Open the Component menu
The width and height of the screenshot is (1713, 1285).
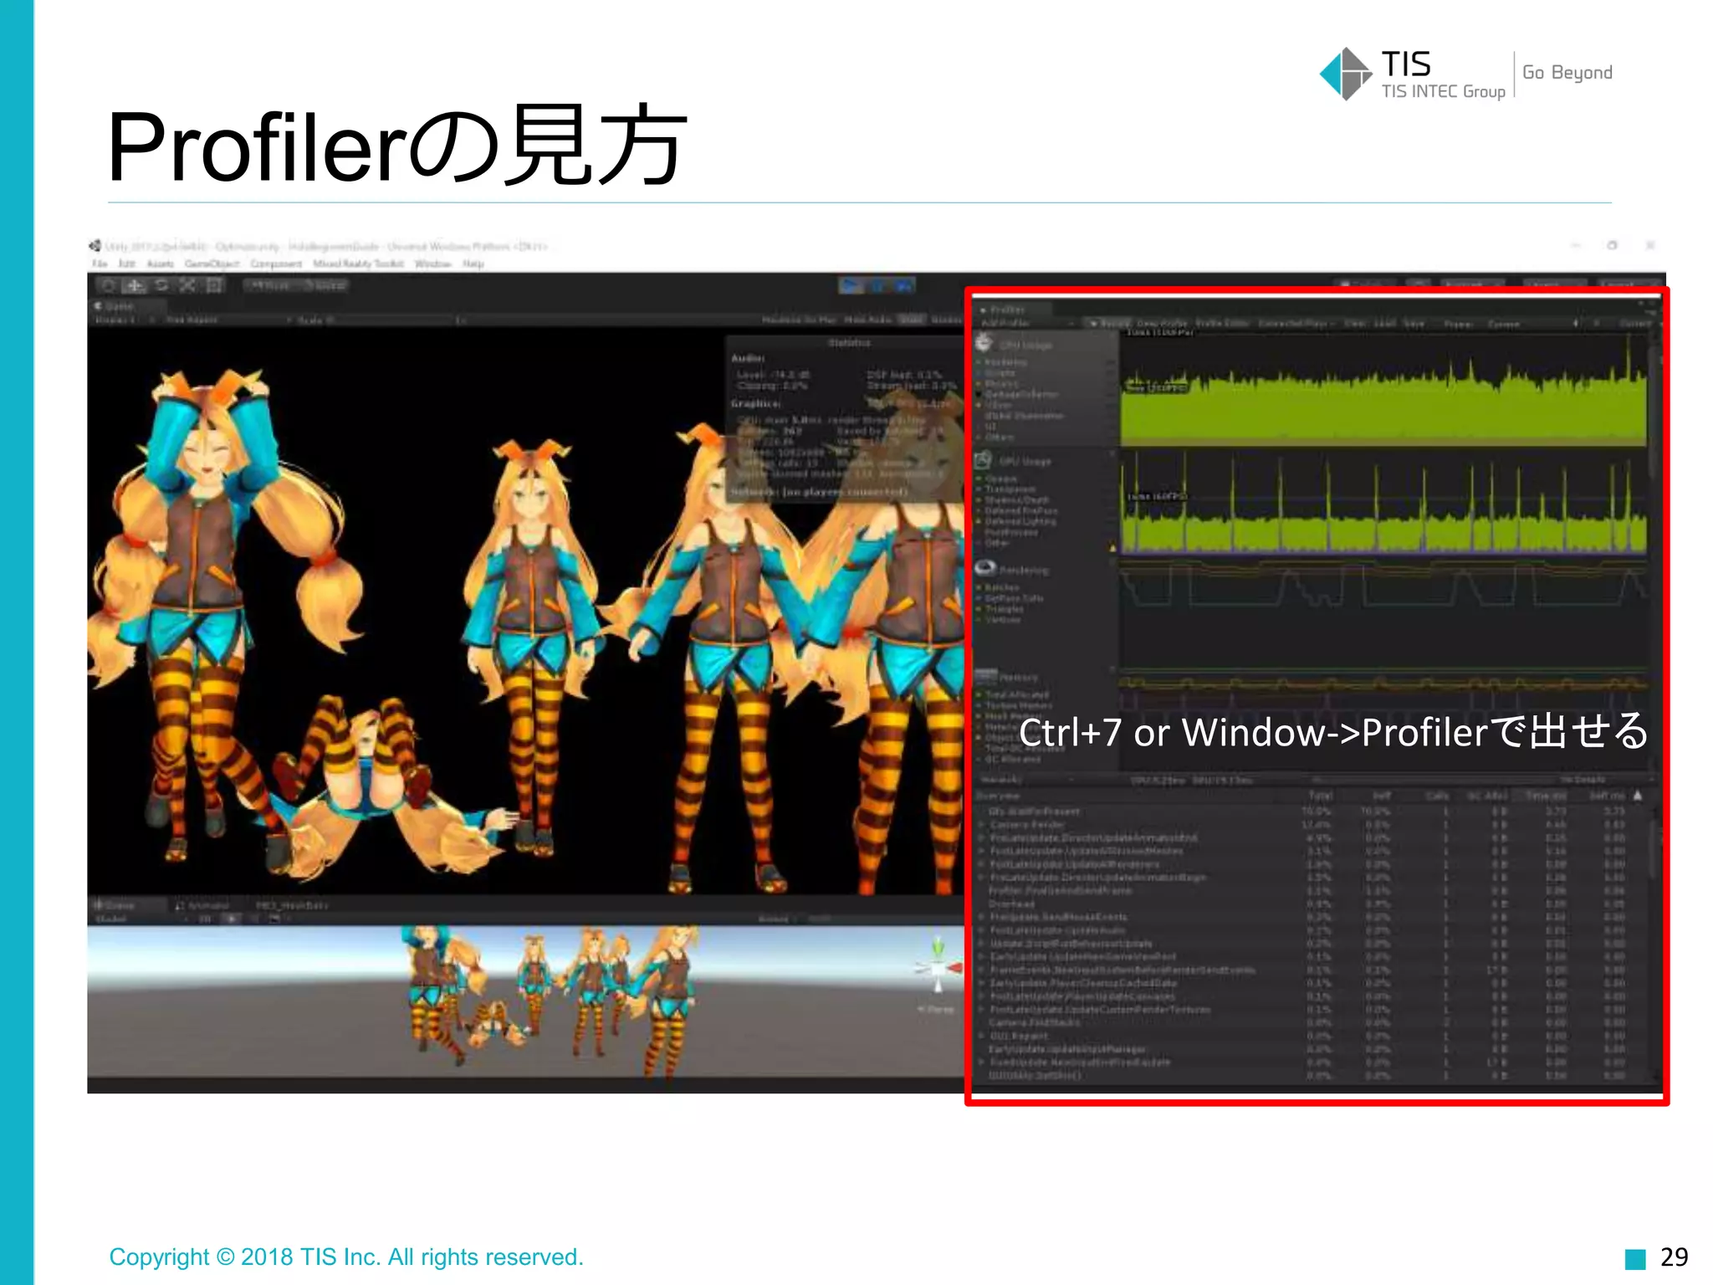click(x=276, y=264)
